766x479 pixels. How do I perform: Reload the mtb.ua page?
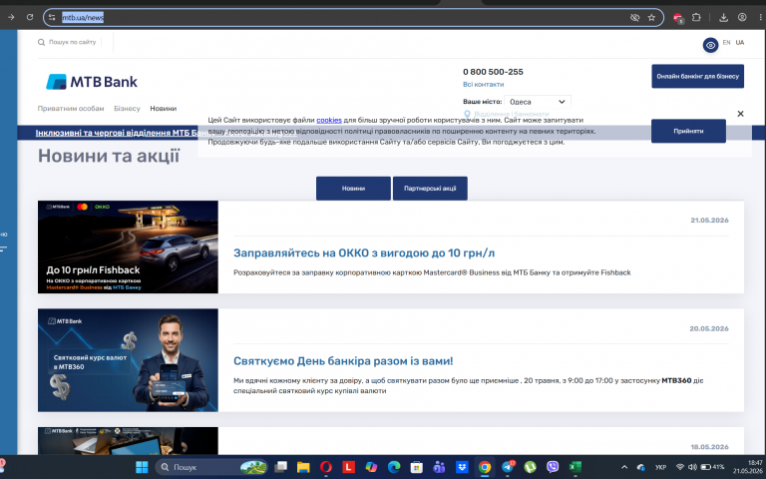click(30, 17)
